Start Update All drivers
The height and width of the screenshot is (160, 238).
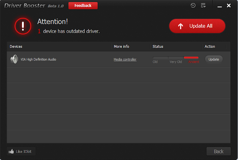(197, 26)
